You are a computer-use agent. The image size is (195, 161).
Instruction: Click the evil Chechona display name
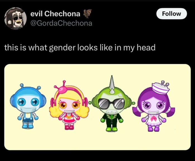[x=55, y=14]
